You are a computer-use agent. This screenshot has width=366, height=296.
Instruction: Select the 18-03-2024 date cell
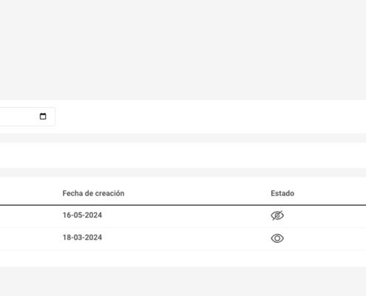click(x=82, y=238)
